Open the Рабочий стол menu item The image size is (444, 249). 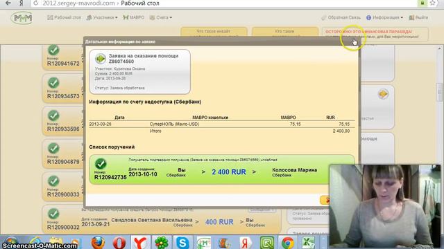point(65,17)
